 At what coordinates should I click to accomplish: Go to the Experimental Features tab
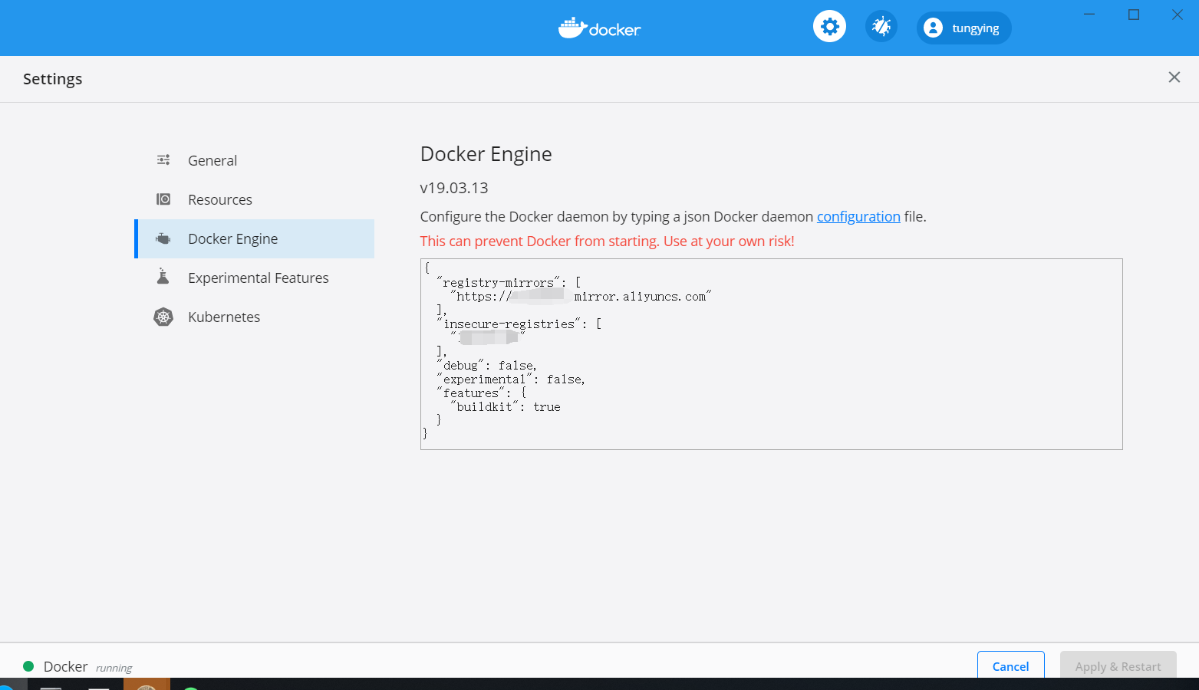254,278
